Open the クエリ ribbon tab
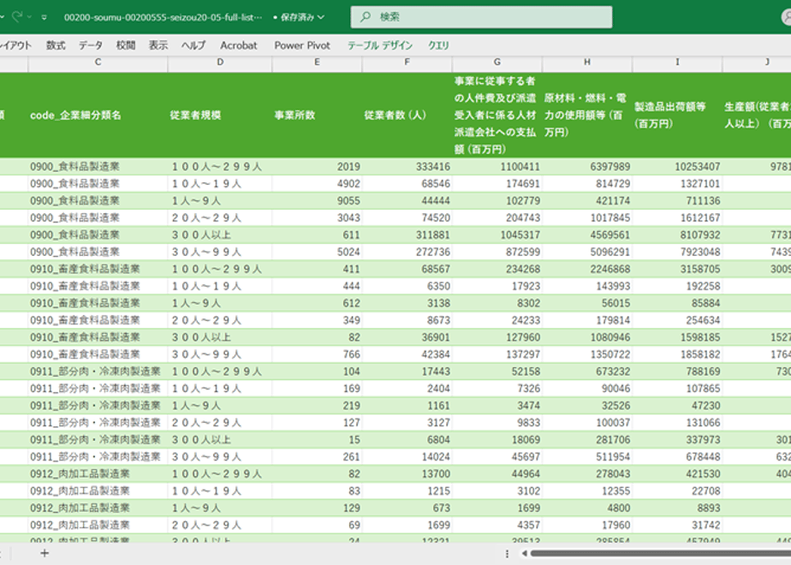The height and width of the screenshot is (565, 791). [438, 45]
